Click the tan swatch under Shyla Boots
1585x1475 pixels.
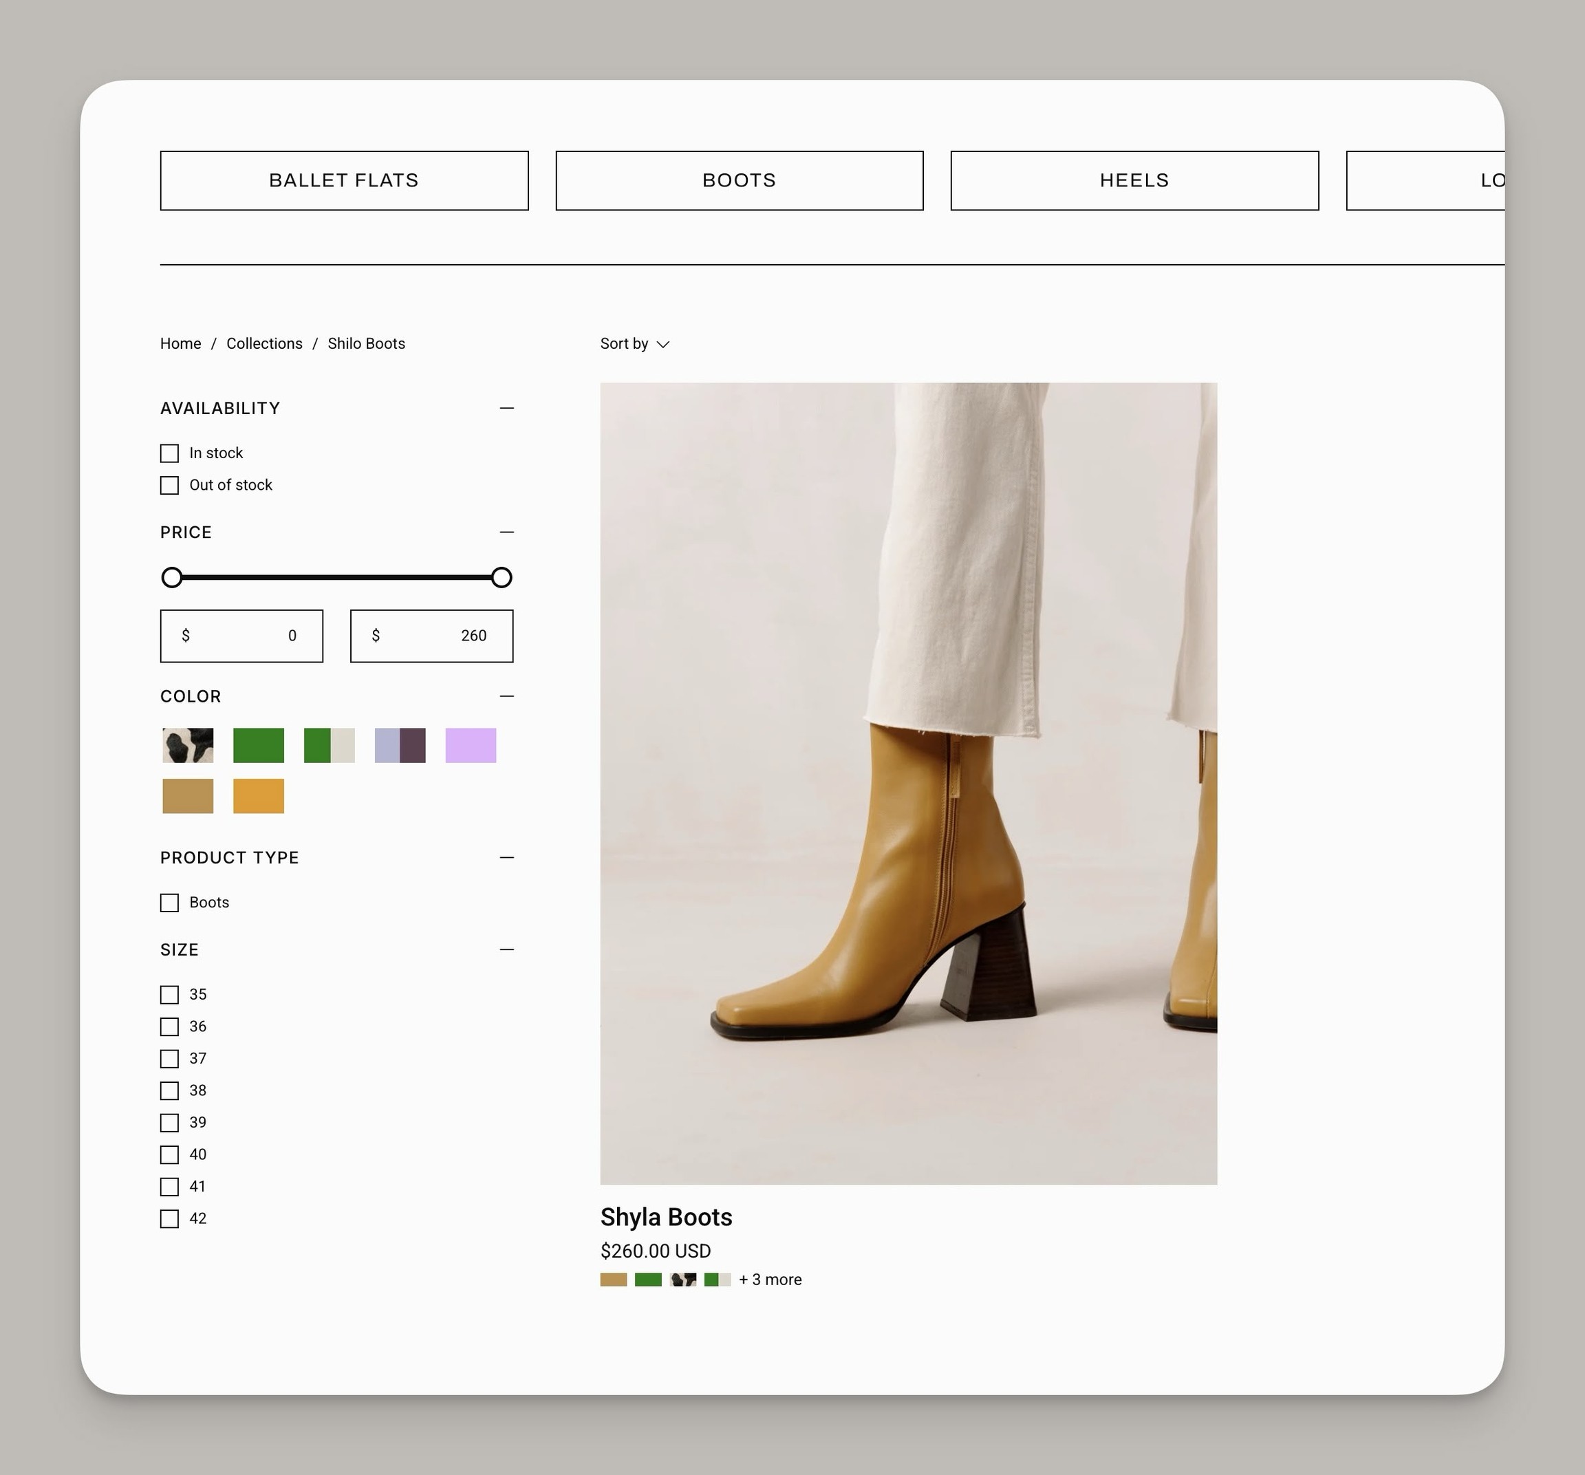613,1280
